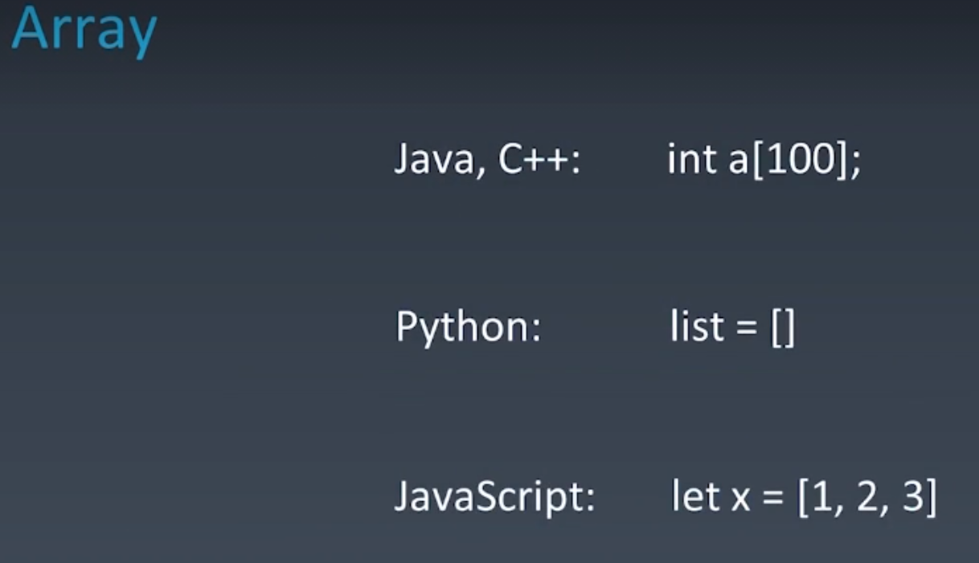979x563 pixels.
Task: Click variable "x" in the JavaScript line
Action: (738, 499)
